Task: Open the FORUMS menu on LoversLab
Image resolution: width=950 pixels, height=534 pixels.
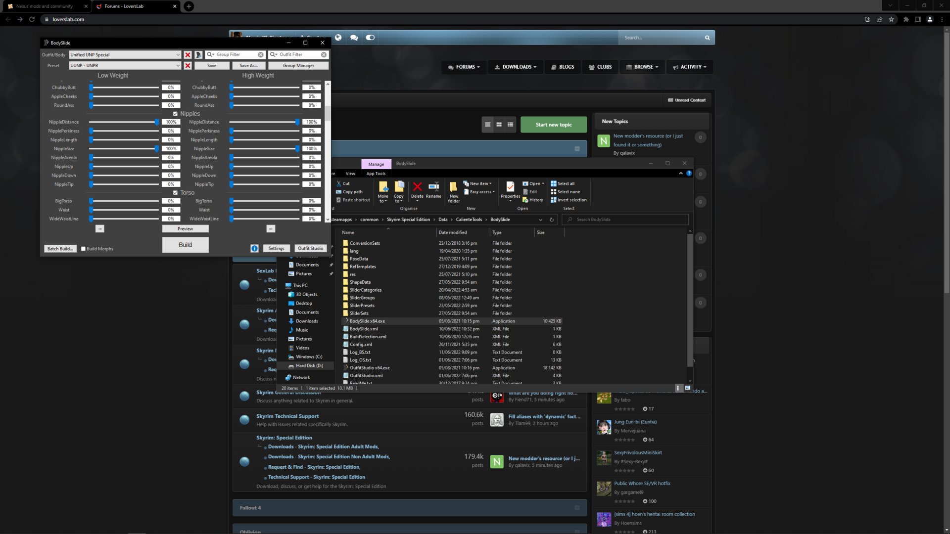Action: [x=464, y=67]
